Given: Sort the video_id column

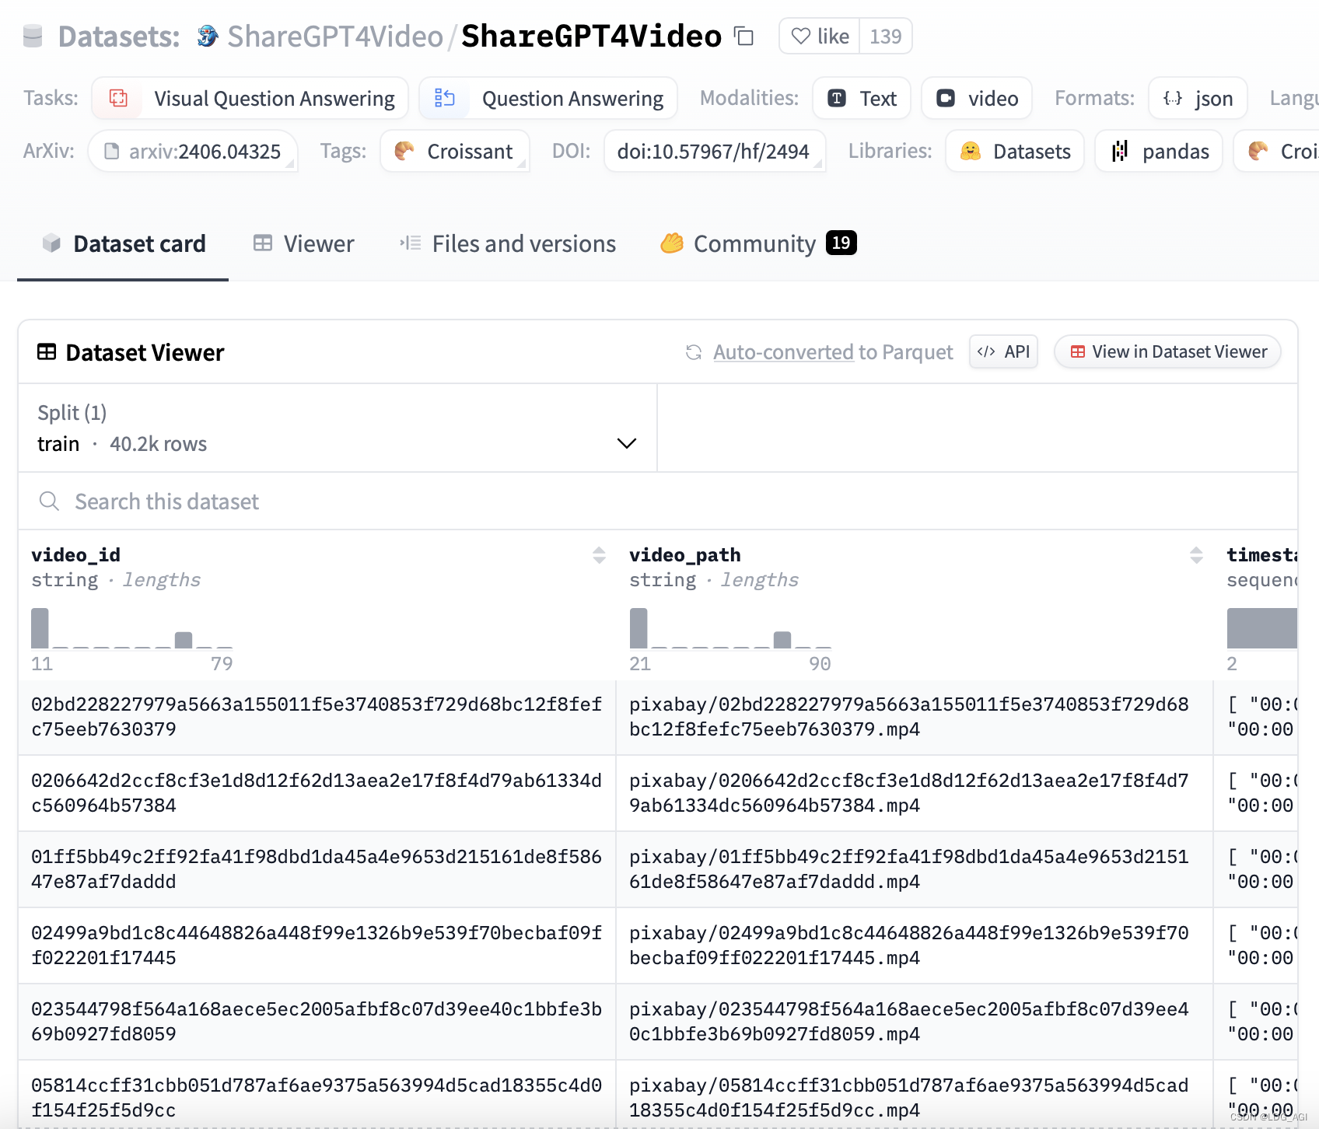Looking at the screenshot, I should coord(599,555).
